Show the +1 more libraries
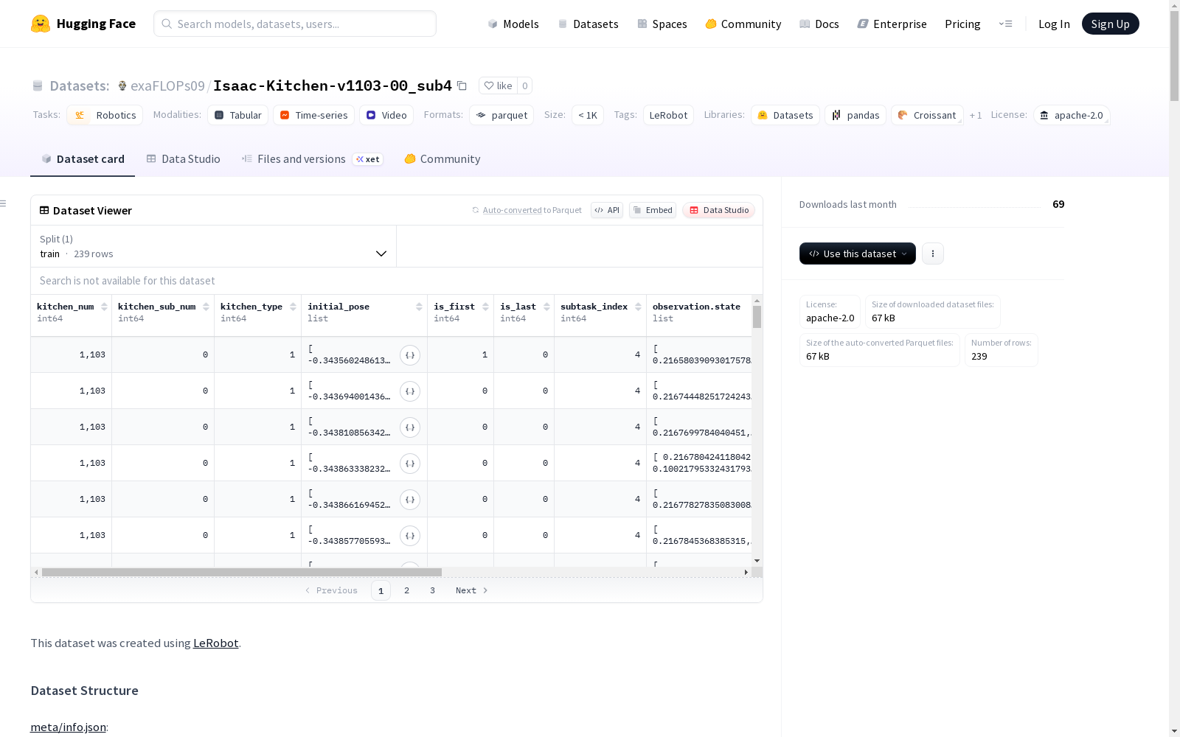1180x737 pixels. pos(976,115)
